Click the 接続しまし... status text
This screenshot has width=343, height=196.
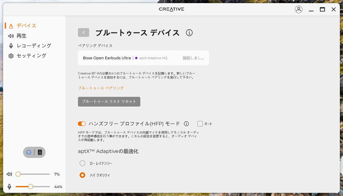193,58
